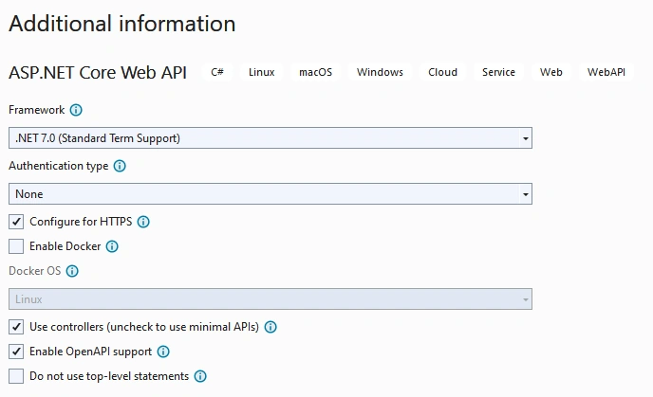Click the Linux tag
This screenshot has width=653, height=397.
point(262,72)
